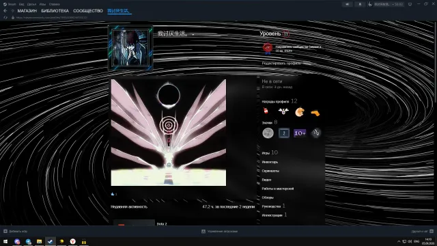
Task: Open the taskbar clock and date
Action: tap(428, 241)
